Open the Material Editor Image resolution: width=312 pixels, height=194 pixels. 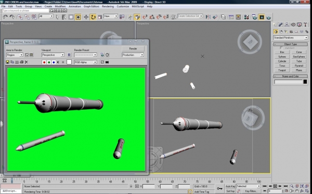coord(246,17)
